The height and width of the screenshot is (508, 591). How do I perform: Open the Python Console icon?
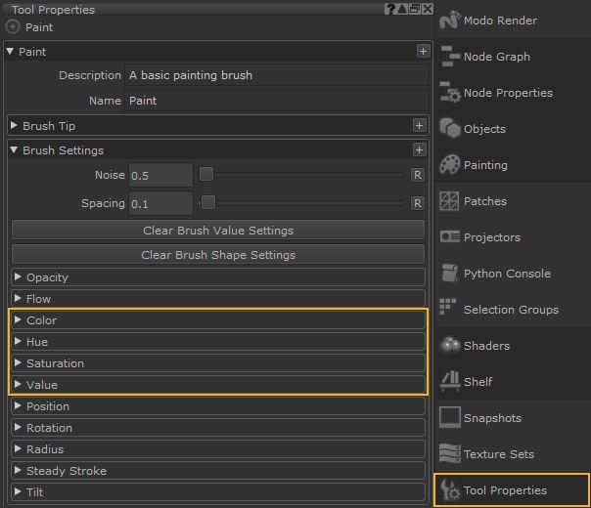[450, 274]
